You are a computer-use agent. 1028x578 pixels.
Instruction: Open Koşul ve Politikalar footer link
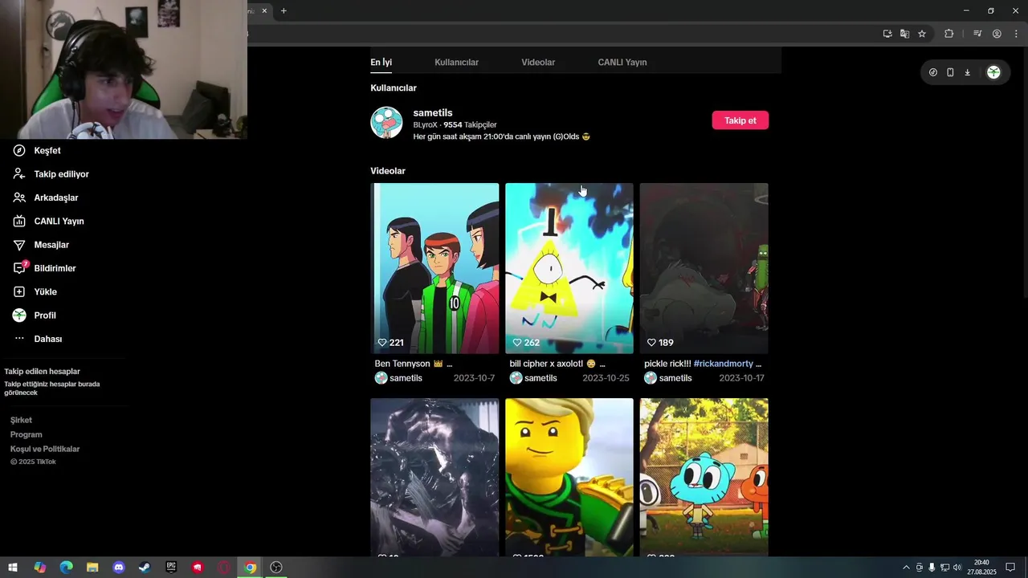(45, 449)
